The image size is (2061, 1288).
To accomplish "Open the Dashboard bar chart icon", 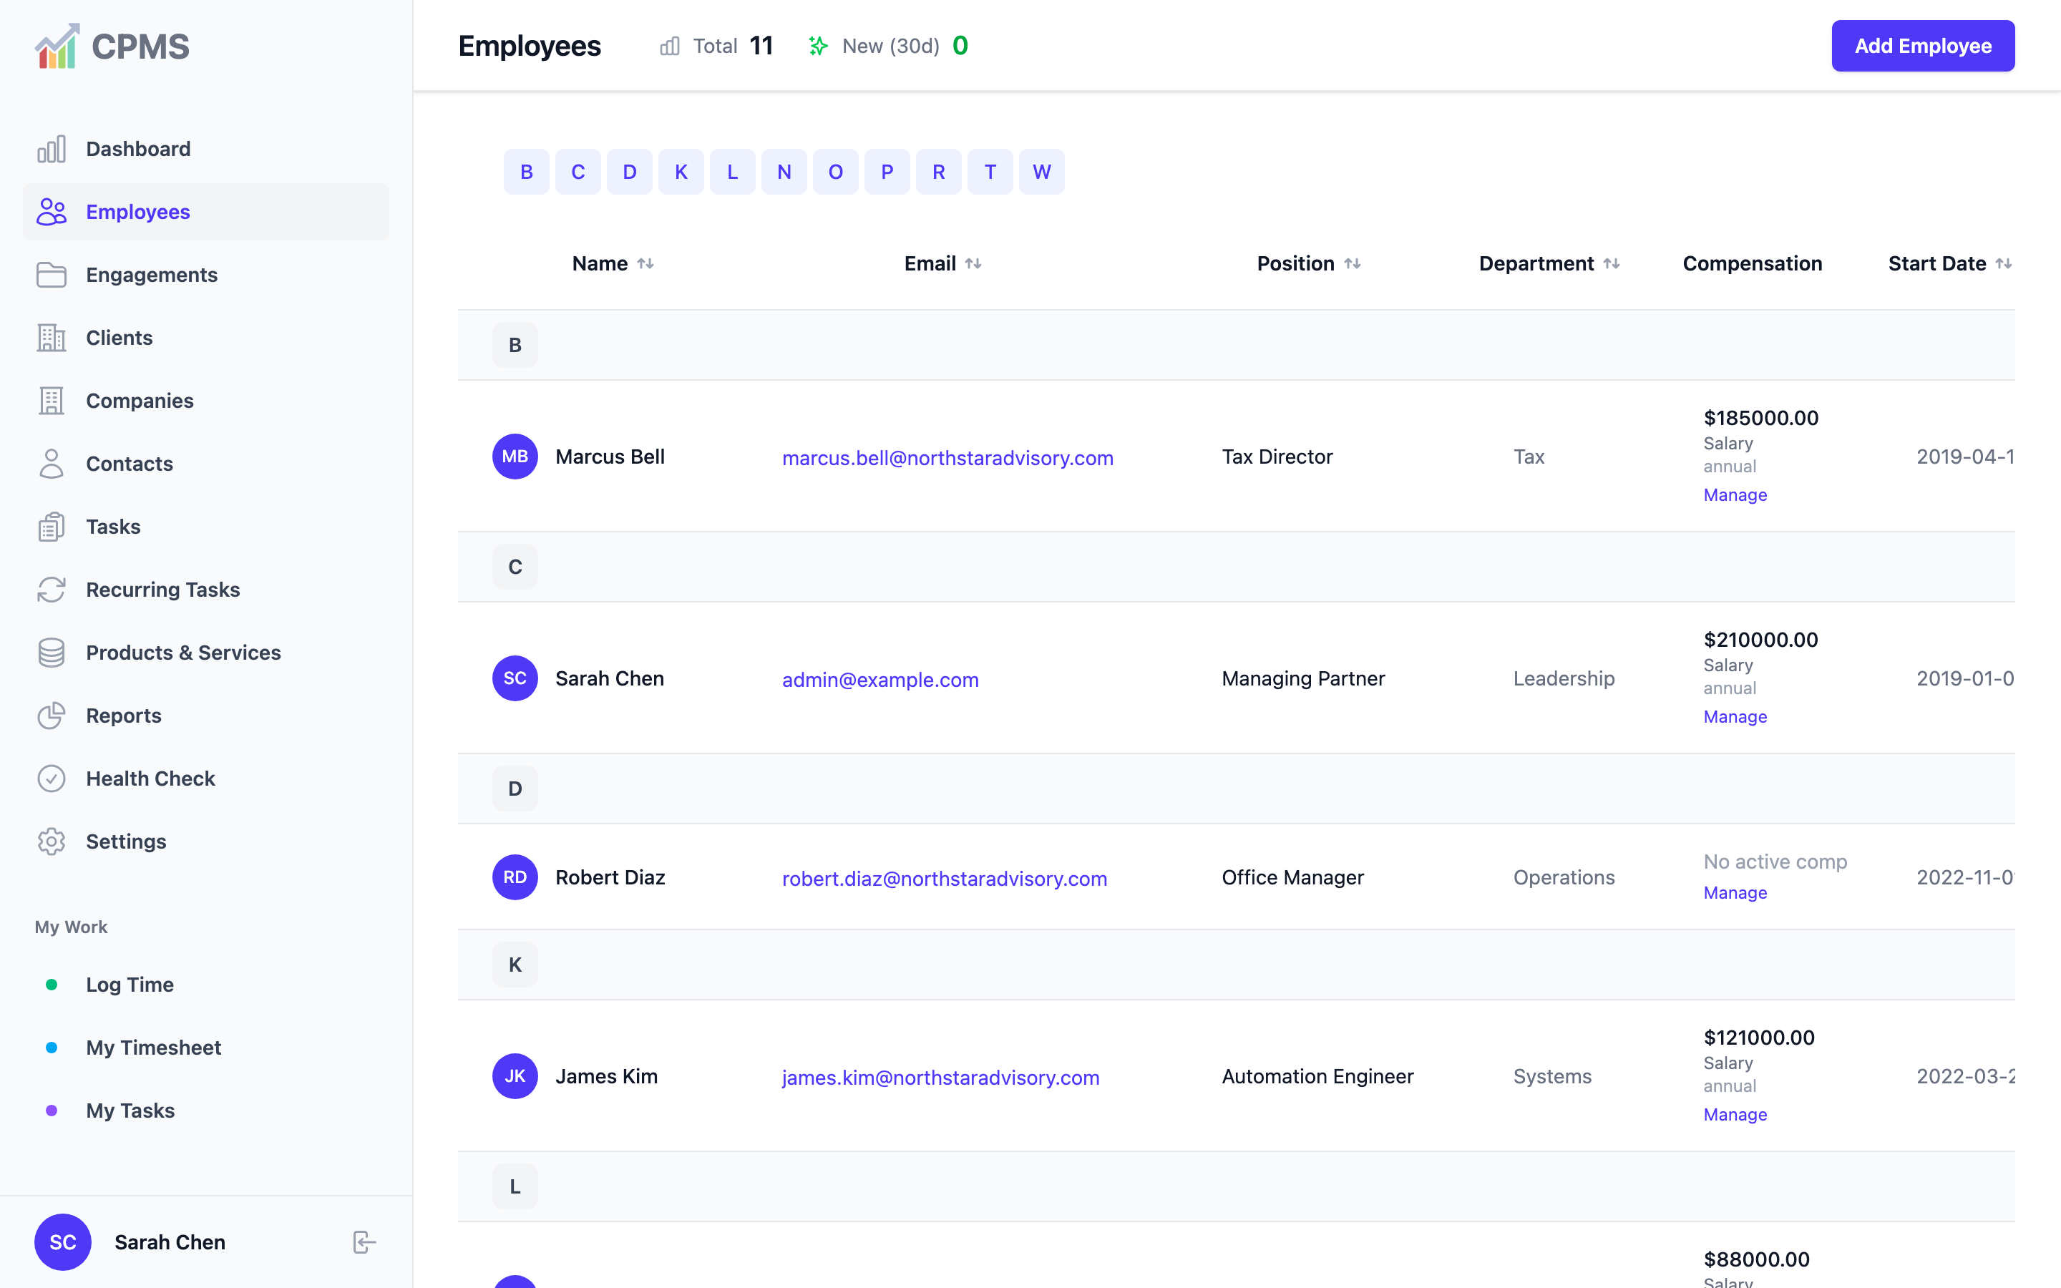I will 51,149.
